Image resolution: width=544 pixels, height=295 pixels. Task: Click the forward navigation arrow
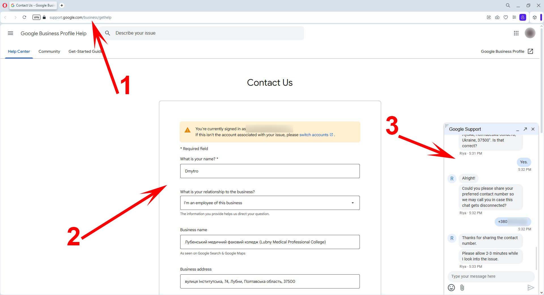coord(15,17)
